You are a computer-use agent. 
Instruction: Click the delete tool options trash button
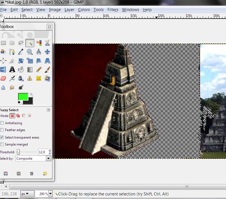[31, 174]
